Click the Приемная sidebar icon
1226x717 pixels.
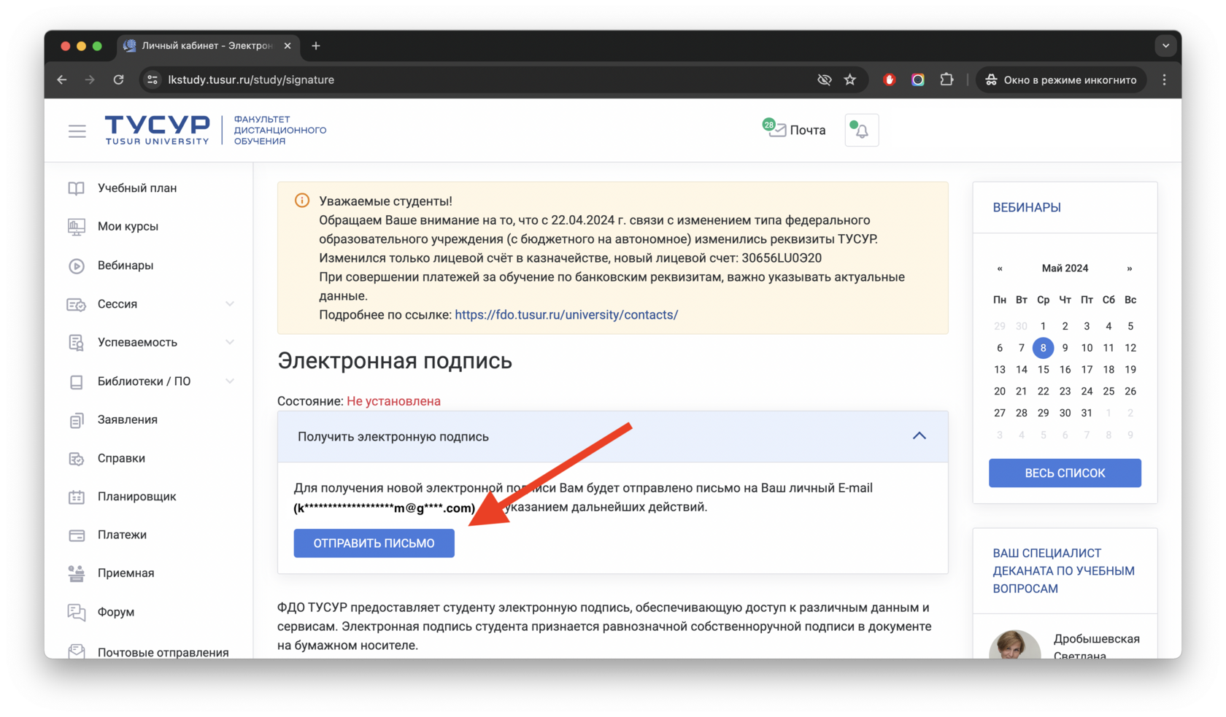coord(77,573)
